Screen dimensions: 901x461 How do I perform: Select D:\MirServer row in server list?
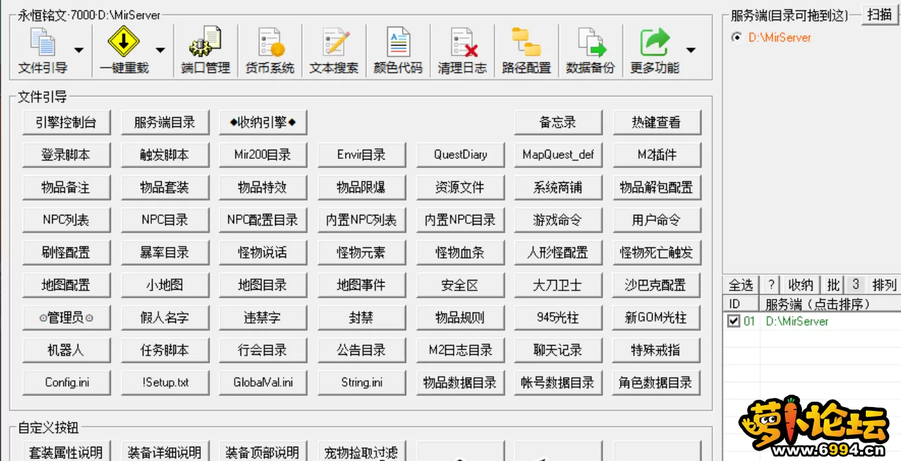(812, 321)
